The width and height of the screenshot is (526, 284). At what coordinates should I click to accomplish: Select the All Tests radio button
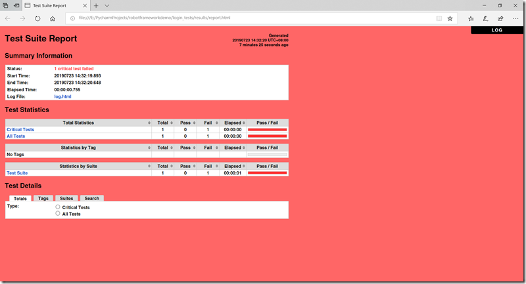click(58, 213)
